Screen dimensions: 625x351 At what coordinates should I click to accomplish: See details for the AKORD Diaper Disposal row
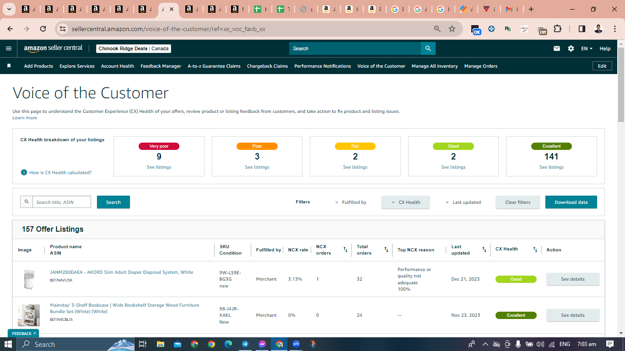tap(573, 279)
